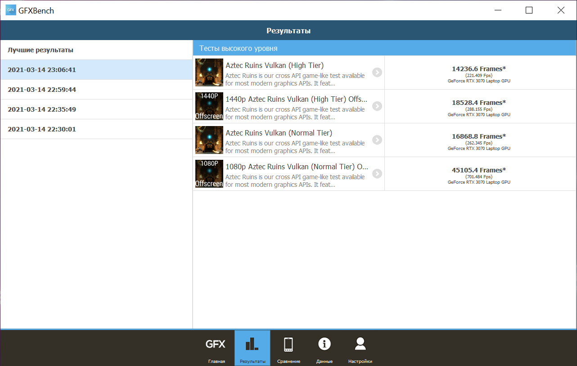This screenshot has height=366, width=577.
Task: Click the 14236.6 Frames result score
Action: pos(479,69)
